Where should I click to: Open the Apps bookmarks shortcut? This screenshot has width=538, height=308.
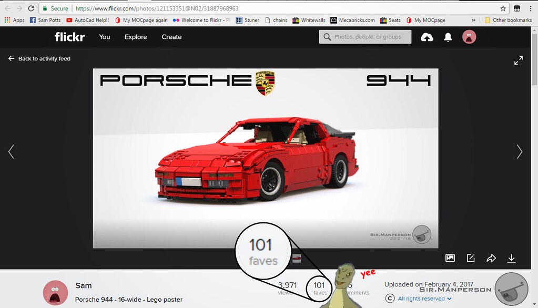point(14,20)
